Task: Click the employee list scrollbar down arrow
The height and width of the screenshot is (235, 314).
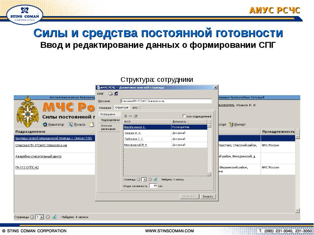Action: (x=209, y=174)
